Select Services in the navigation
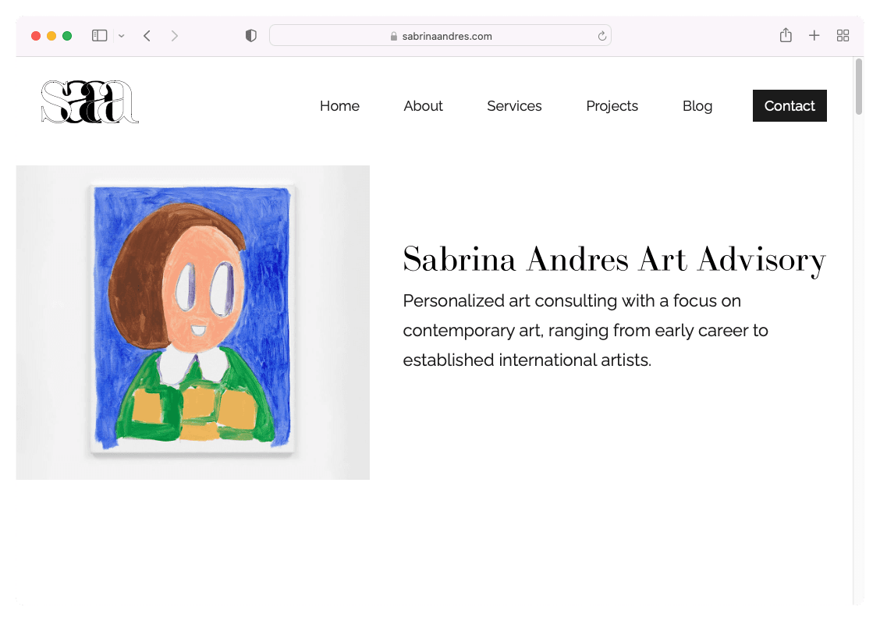 514,106
